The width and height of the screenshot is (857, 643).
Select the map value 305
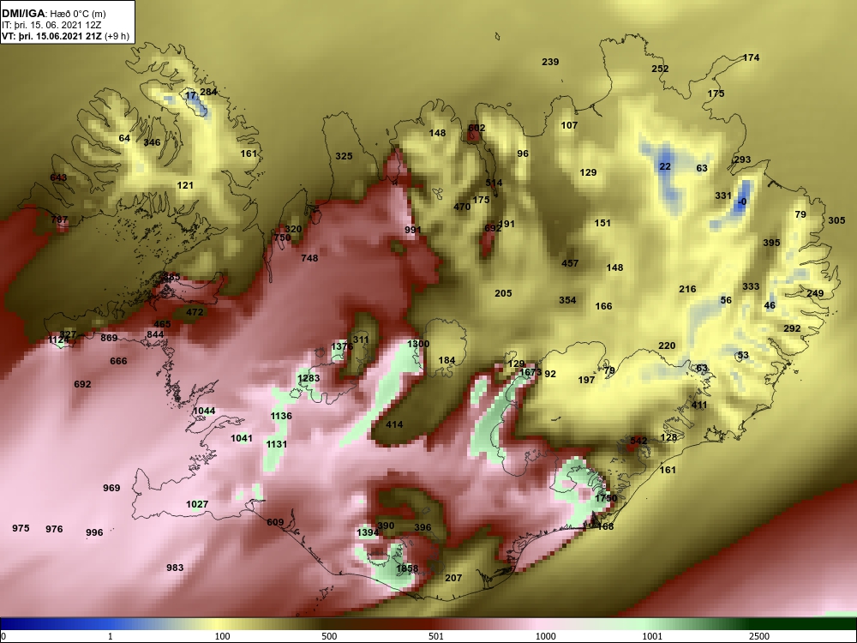(836, 221)
